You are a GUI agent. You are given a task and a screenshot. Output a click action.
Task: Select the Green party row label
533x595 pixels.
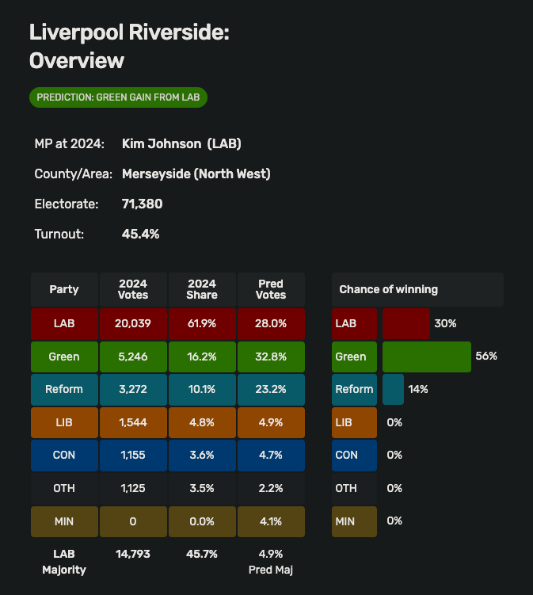[64, 357]
